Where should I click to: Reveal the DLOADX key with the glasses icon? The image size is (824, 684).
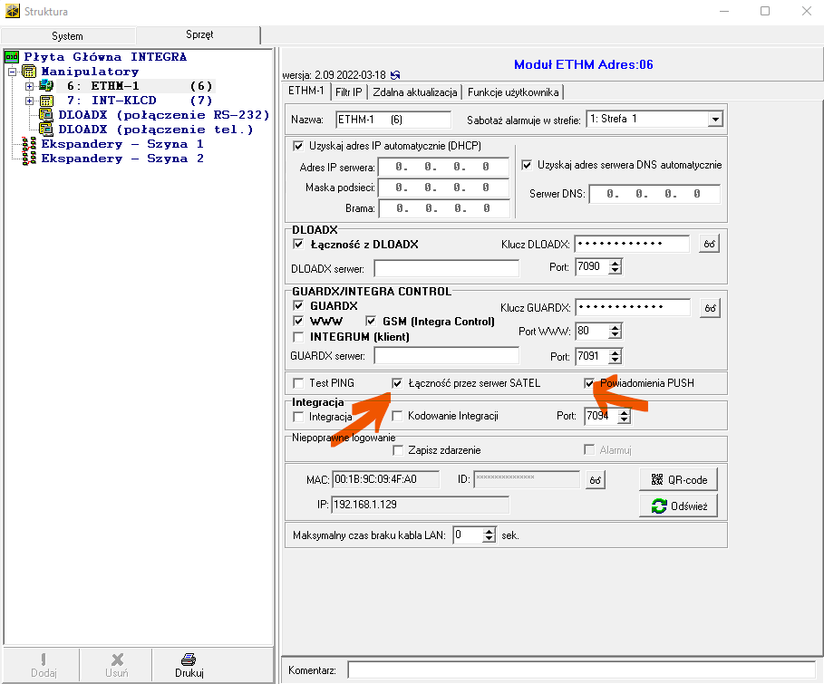click(x=709, y=244)
